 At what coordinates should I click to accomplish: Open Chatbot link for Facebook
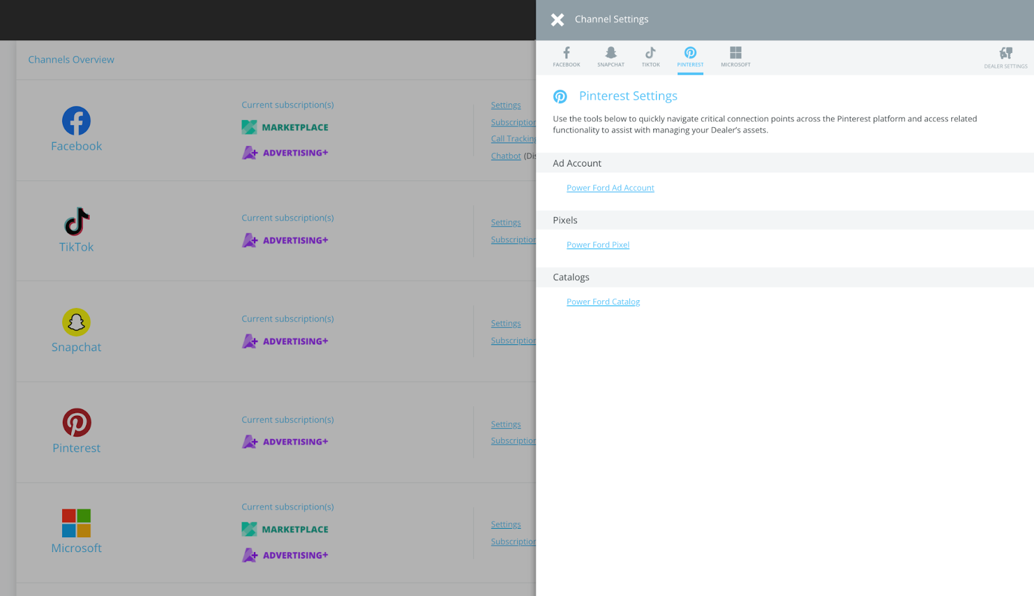click(505, 156)
